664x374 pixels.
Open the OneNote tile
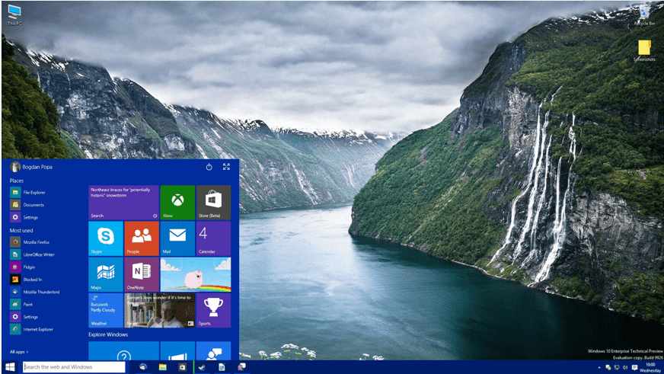[x=142, y=274]
